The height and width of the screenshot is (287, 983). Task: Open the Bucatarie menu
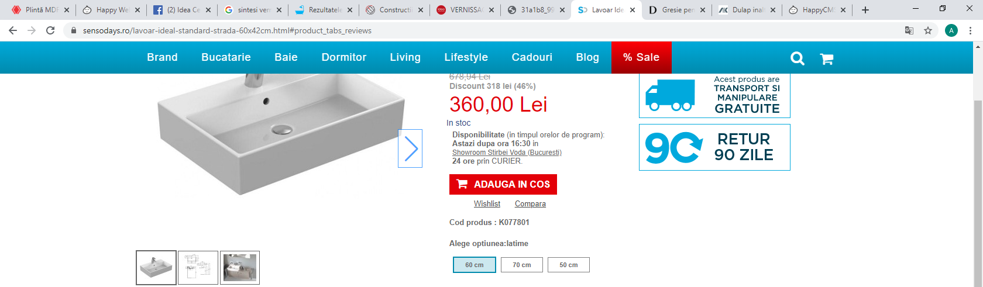pos(226,57)
